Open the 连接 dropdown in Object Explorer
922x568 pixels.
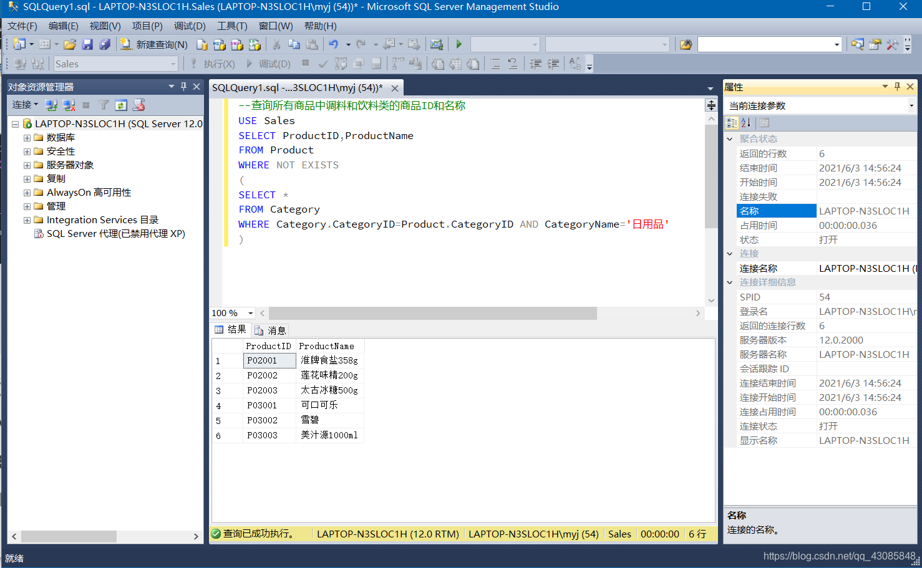pos(26,105)
